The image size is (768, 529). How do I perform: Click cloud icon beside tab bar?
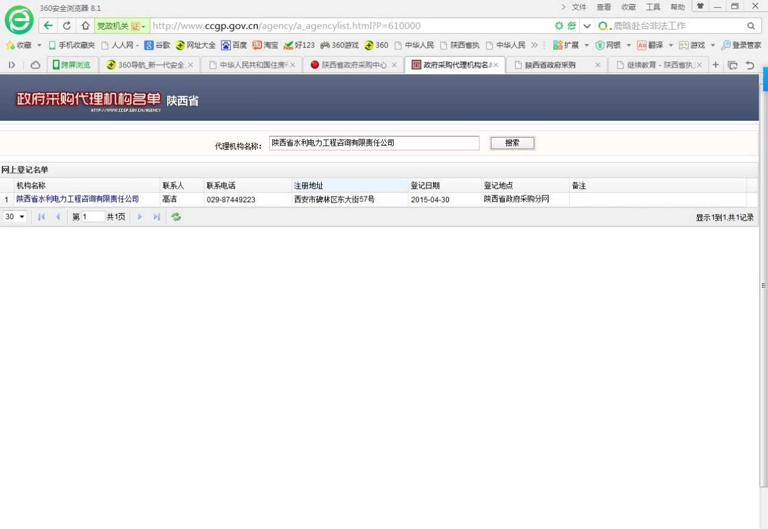tap(35, 65)
